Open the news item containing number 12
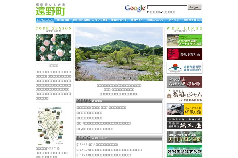Image resolution: width=238 pixels, height=158 pixels. pyautogui.click(x=104, y=124)
